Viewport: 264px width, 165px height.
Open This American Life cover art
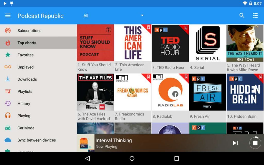[133, 43]
